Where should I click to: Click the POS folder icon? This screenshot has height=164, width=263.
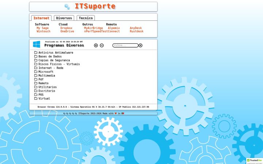point(36,94)
